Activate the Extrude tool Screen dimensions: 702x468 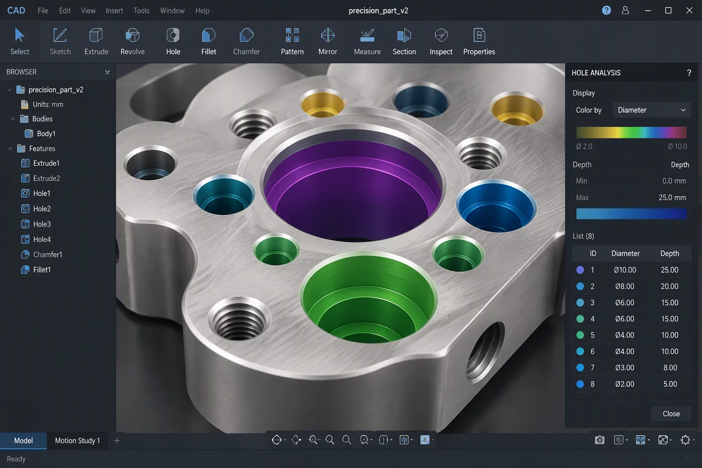pyautogui.click(x=96, y=42)
